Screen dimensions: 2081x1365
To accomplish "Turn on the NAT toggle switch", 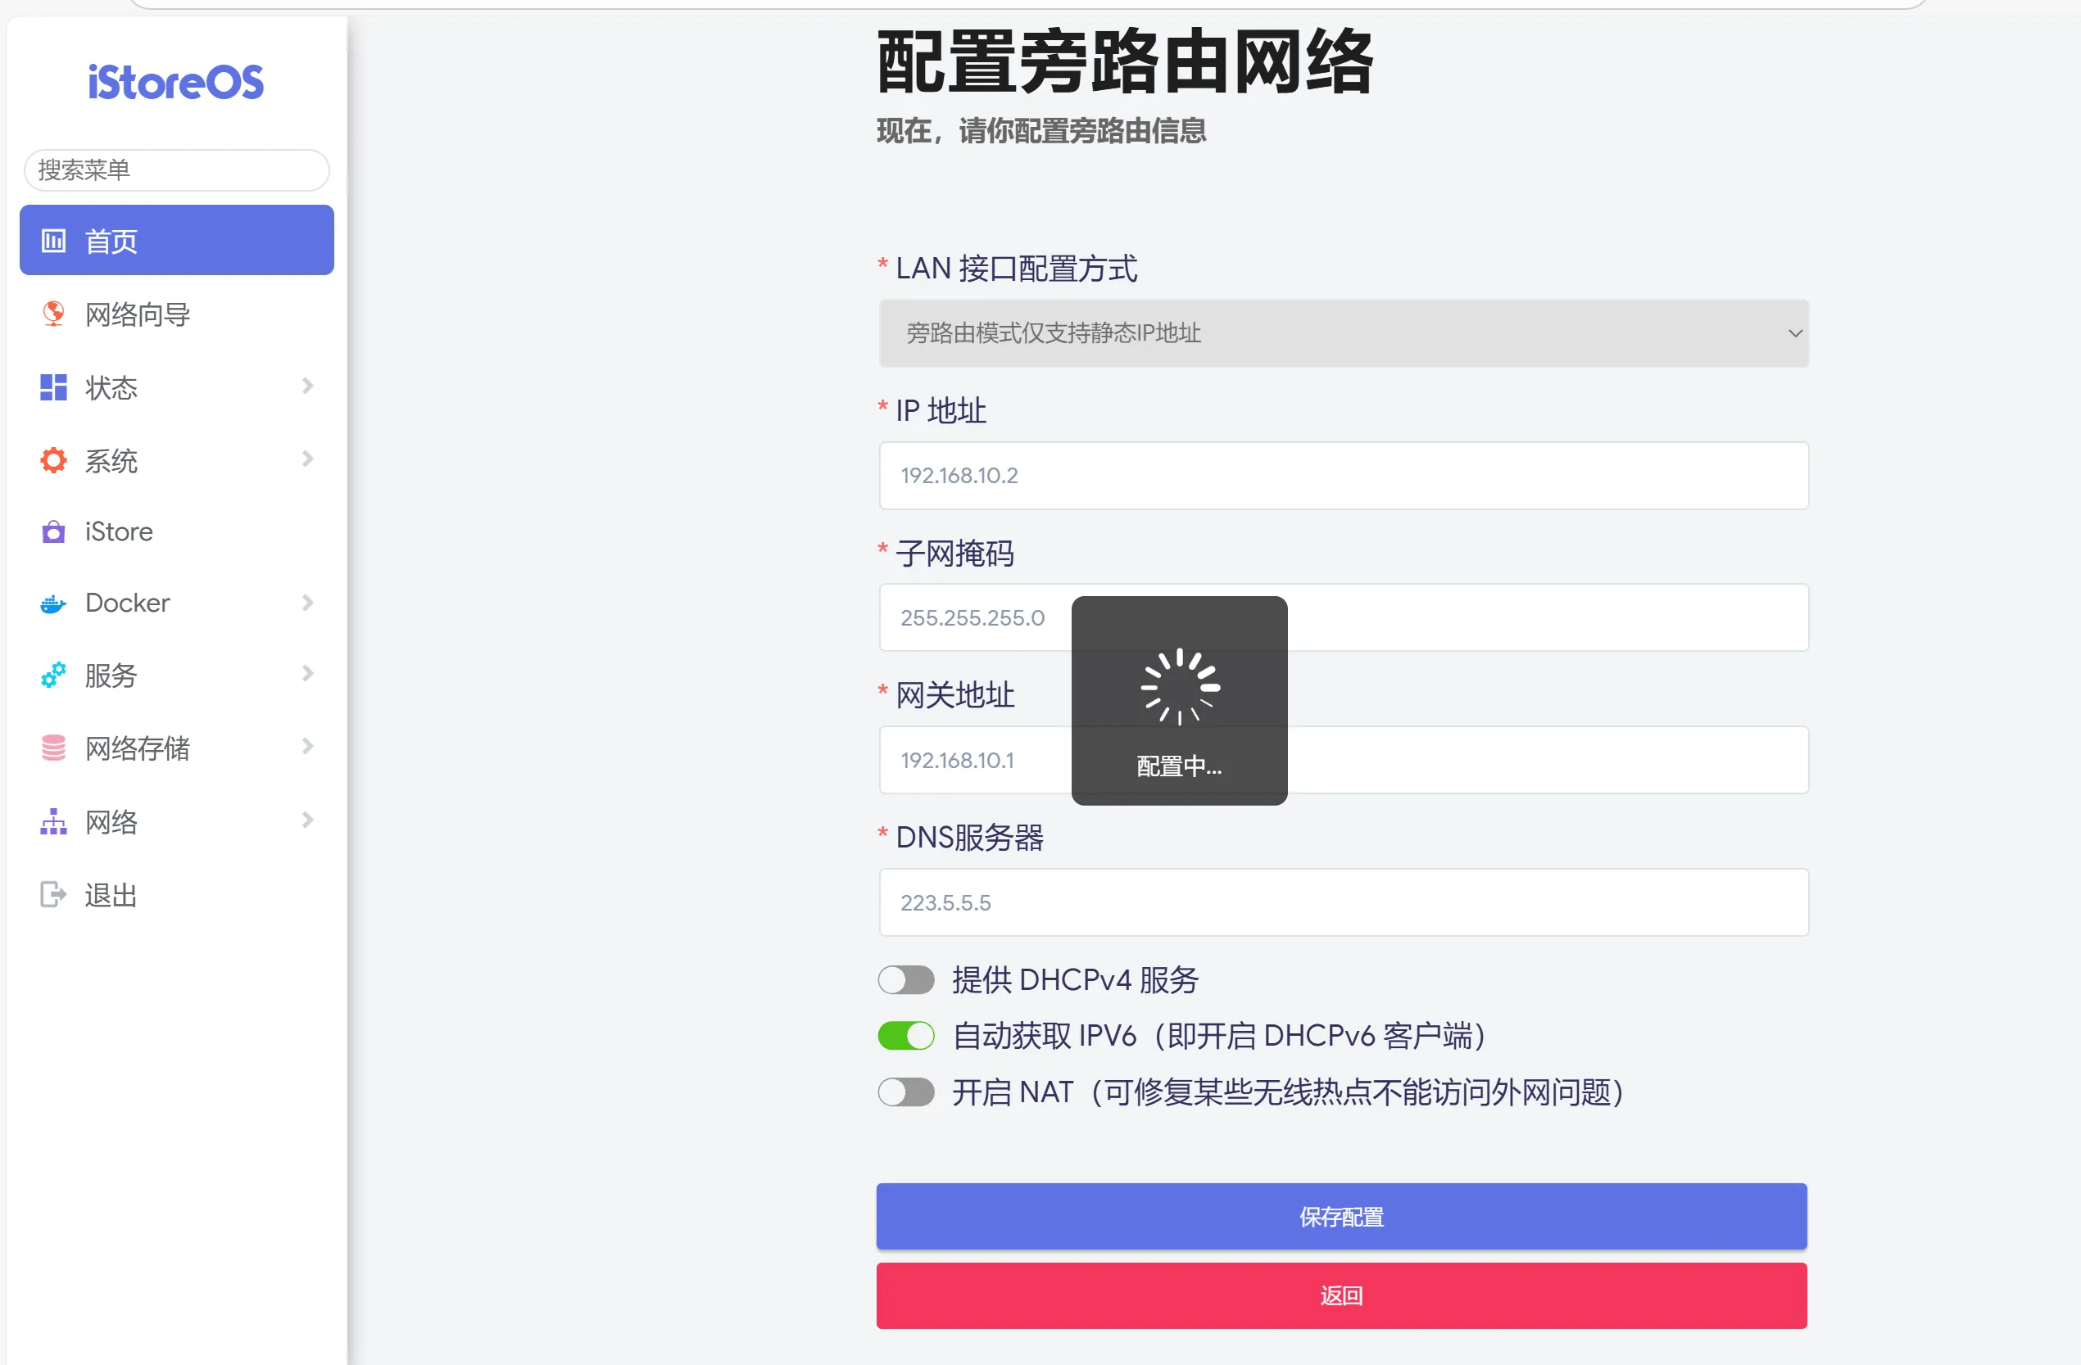I will (x=906, y=1092).
